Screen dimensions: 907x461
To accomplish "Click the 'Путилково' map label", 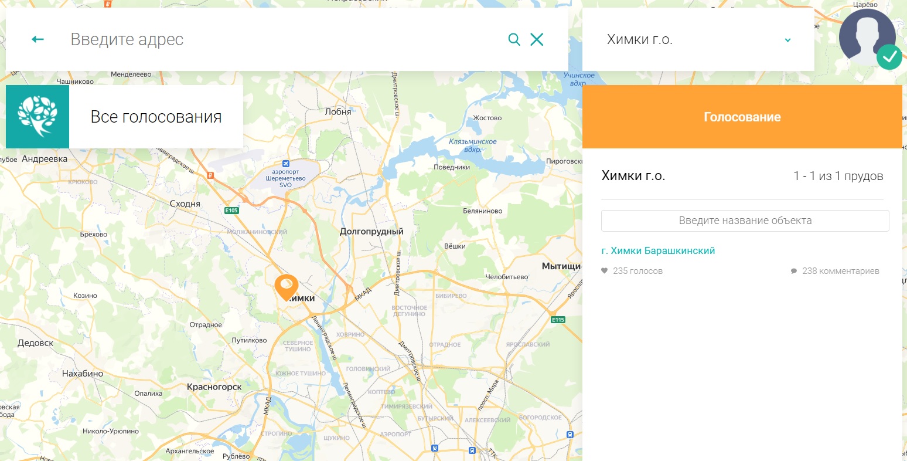I will tap(249, 340).
